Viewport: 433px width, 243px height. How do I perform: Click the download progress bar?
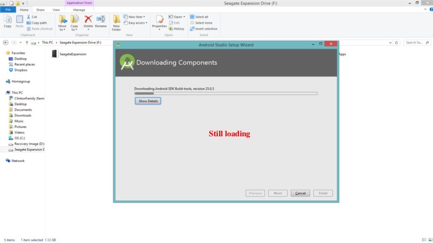(x=226, y=93)
